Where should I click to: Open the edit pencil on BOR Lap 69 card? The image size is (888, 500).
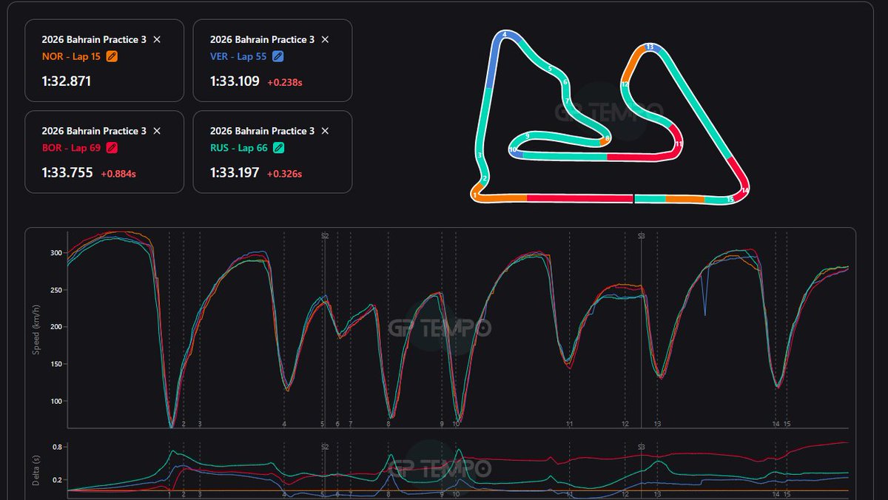click(x=112, y=147)
